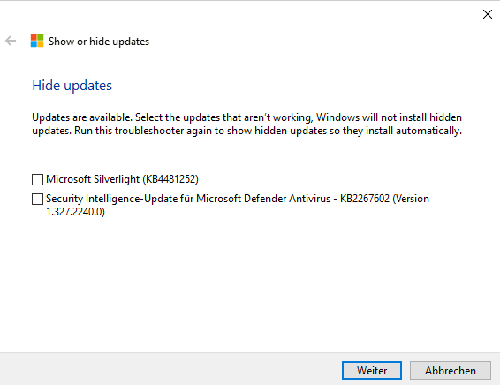Click 'Windows will not install hidden' text
The height and width of the screenshot is (385, 500).
point(389,117)
